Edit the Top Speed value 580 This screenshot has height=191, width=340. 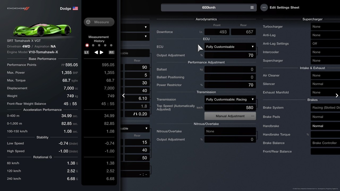click(230, 107)
